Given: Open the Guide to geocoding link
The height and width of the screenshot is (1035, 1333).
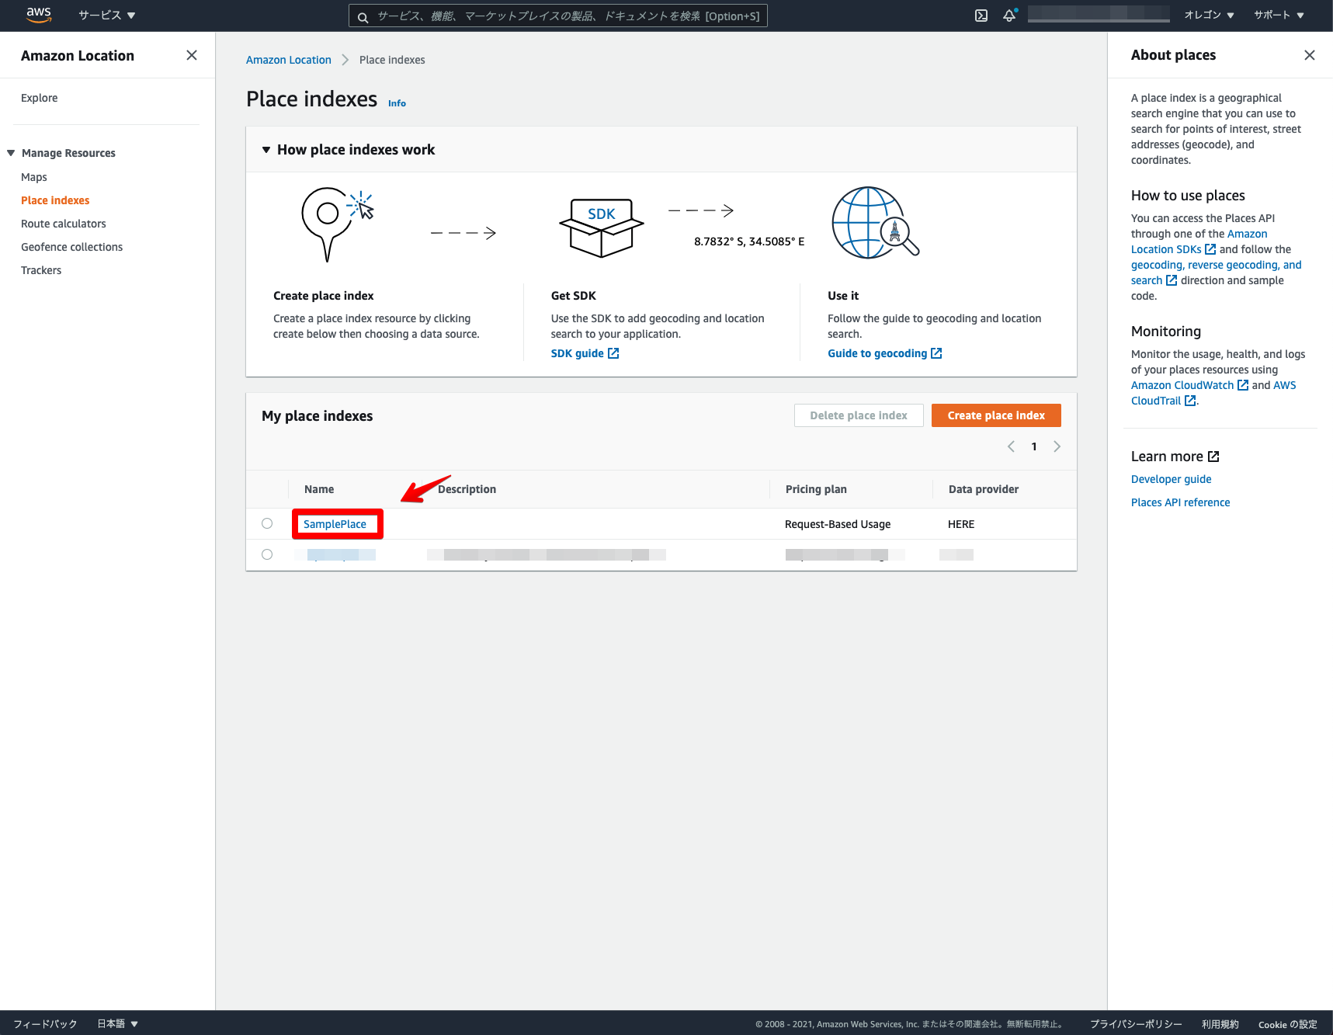Looking at the screenshot, I should (877, 353).
